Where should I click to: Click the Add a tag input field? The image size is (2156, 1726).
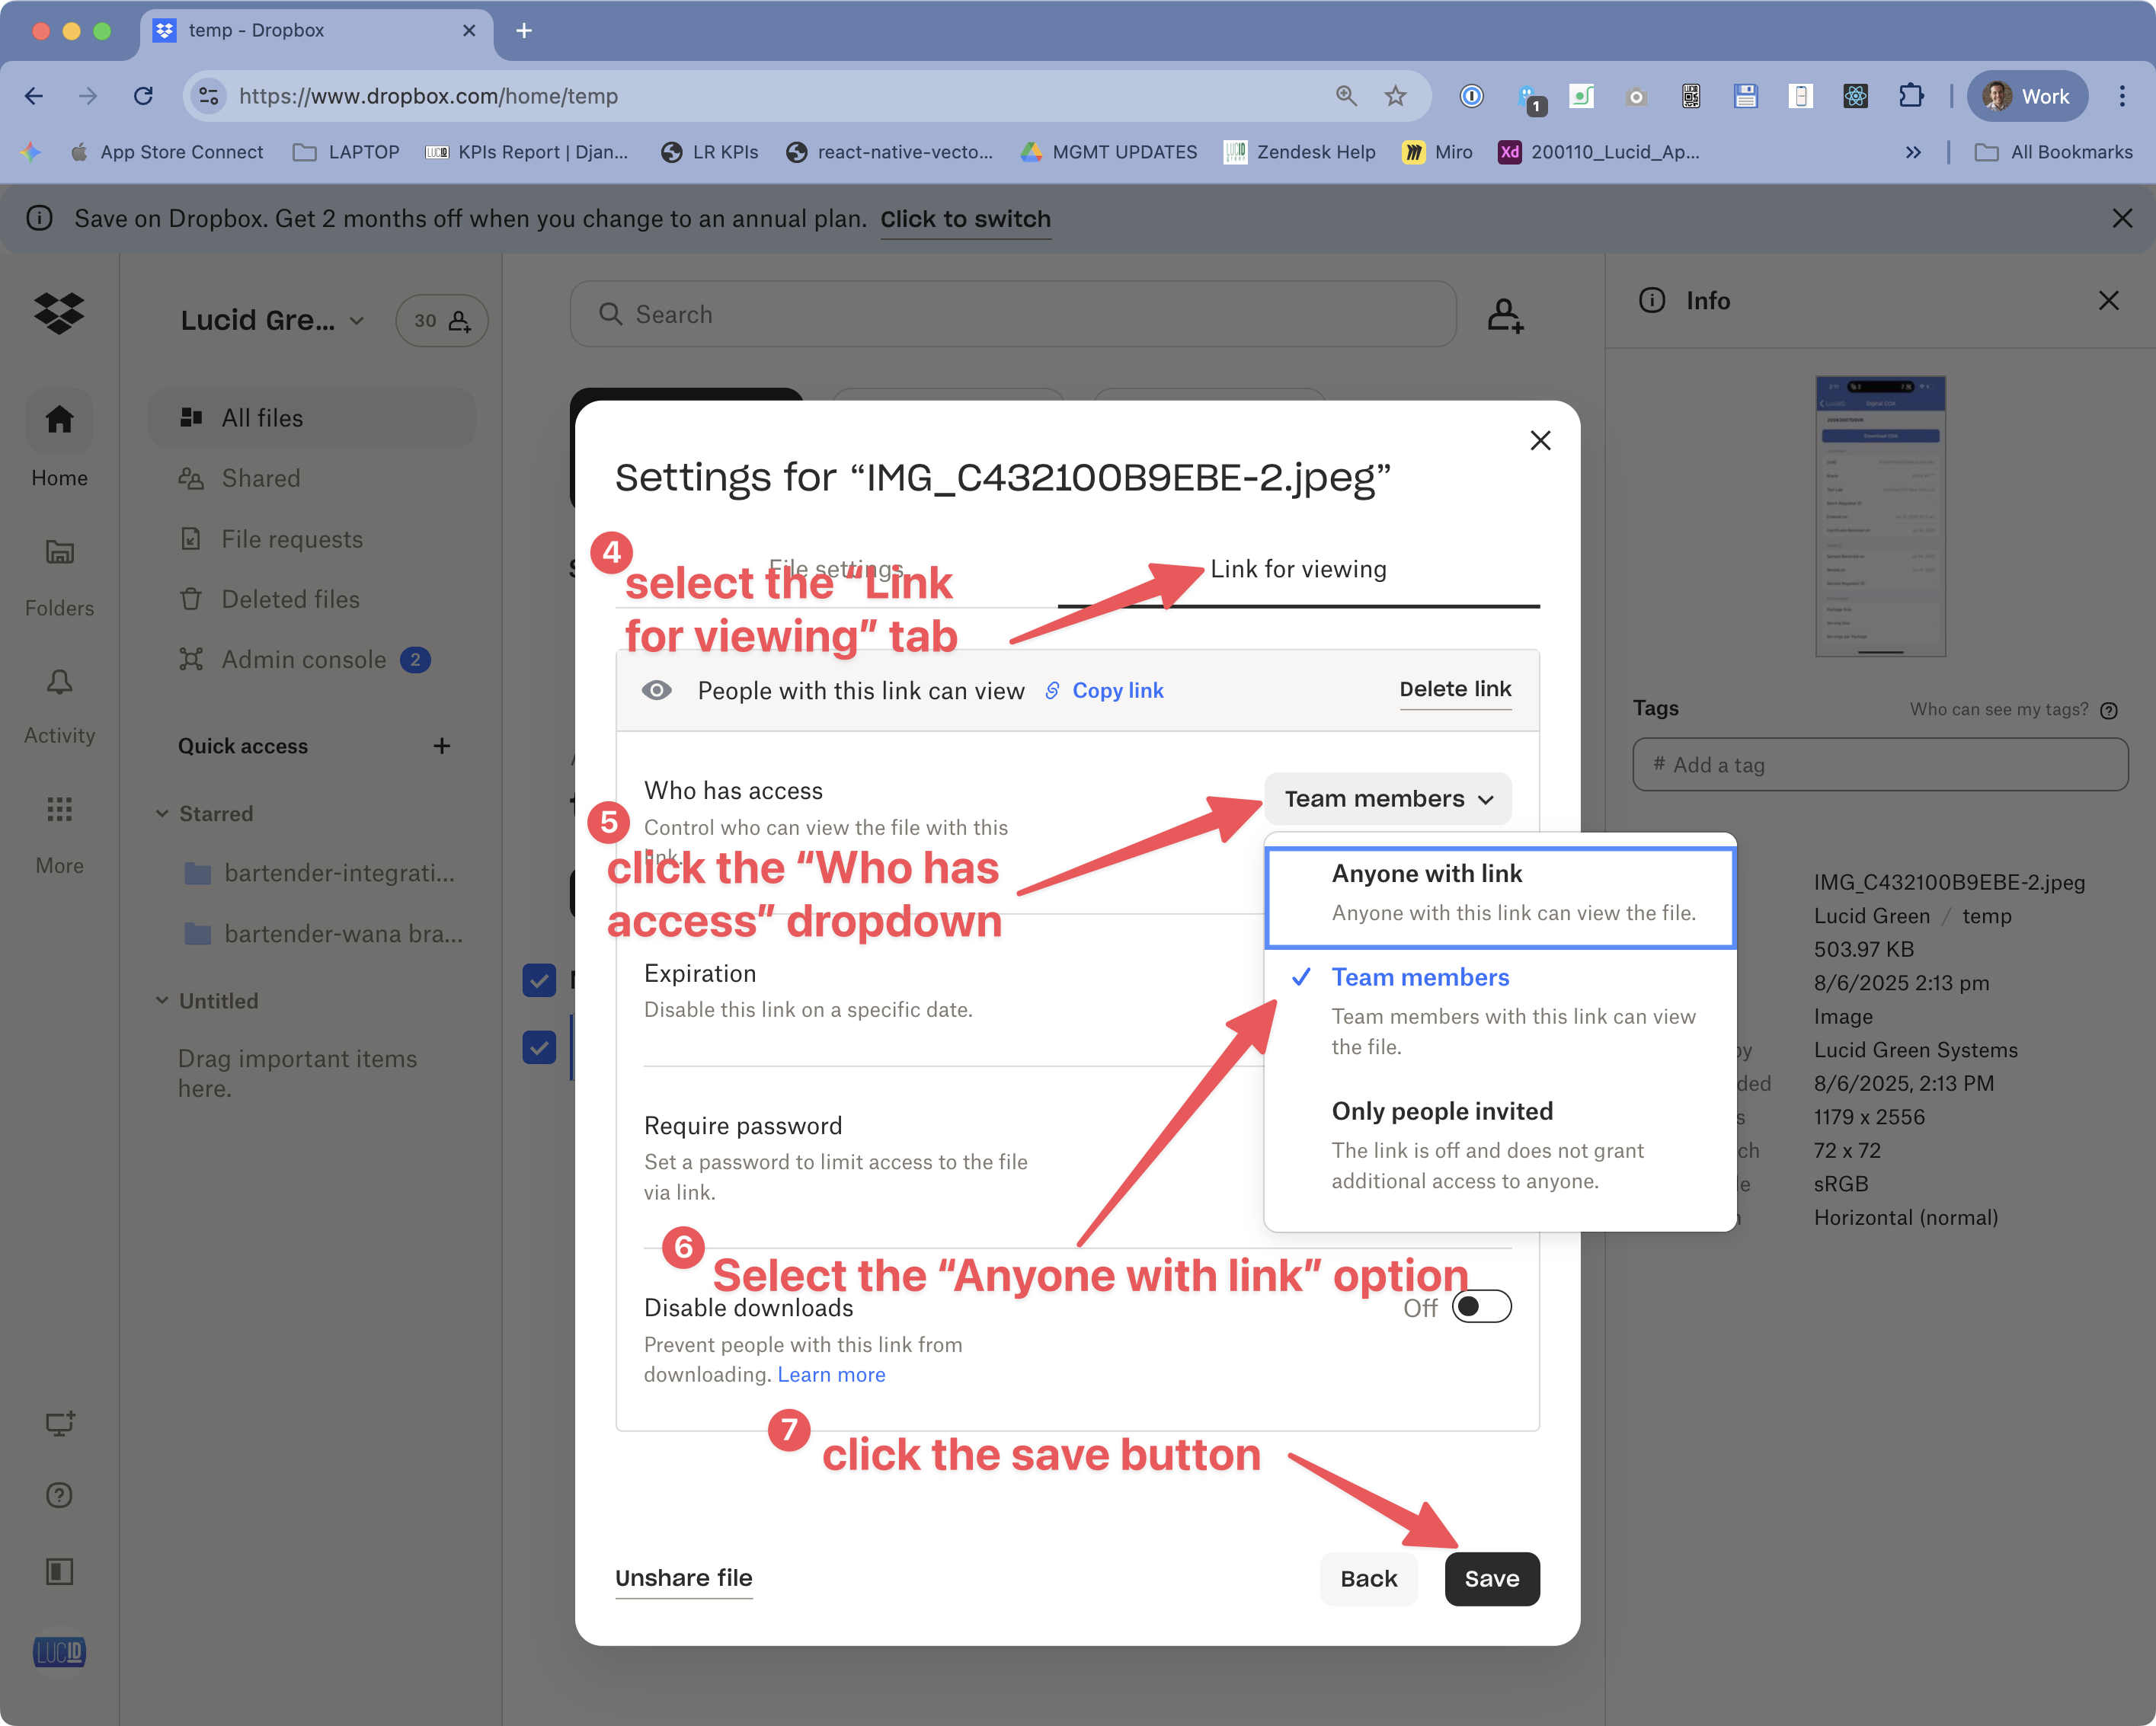1880,764
